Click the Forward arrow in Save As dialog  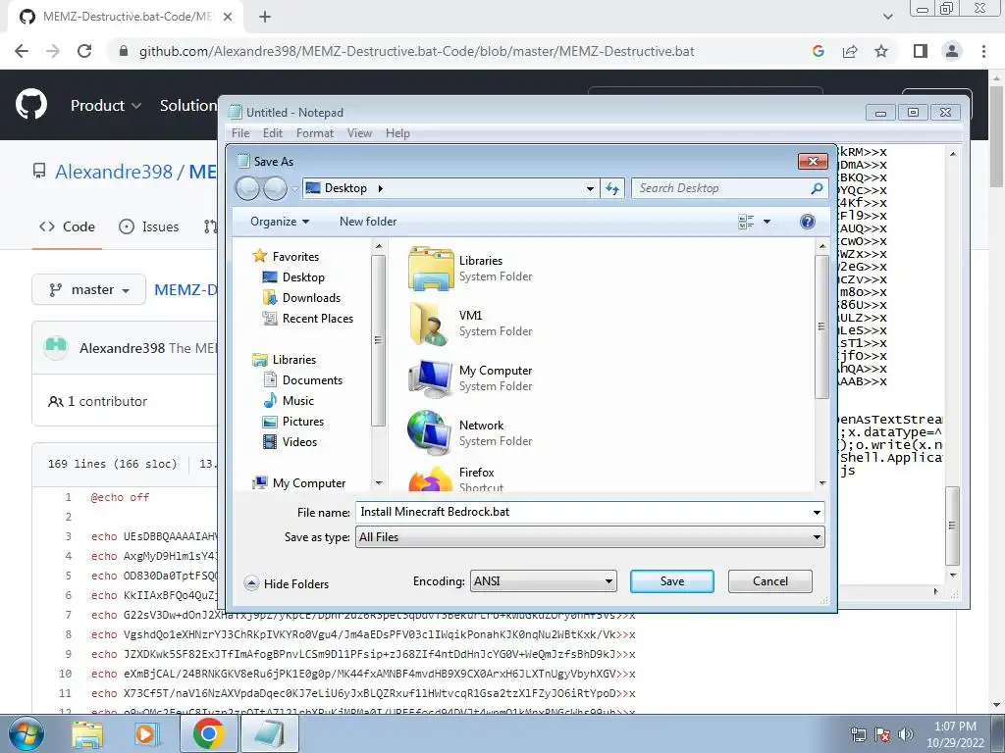click(275, 188)
